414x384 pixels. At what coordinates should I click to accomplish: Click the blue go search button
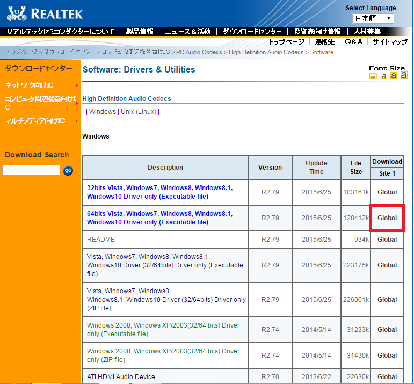[x=68, y=171]
